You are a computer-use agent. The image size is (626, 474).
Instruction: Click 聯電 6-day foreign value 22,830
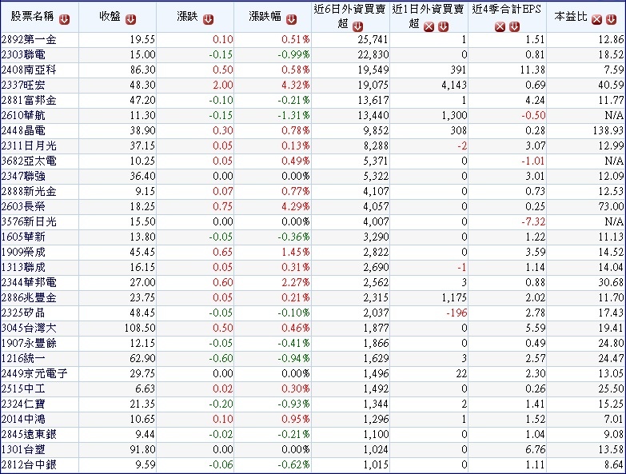pyautogui.click(x=373, y=54)
